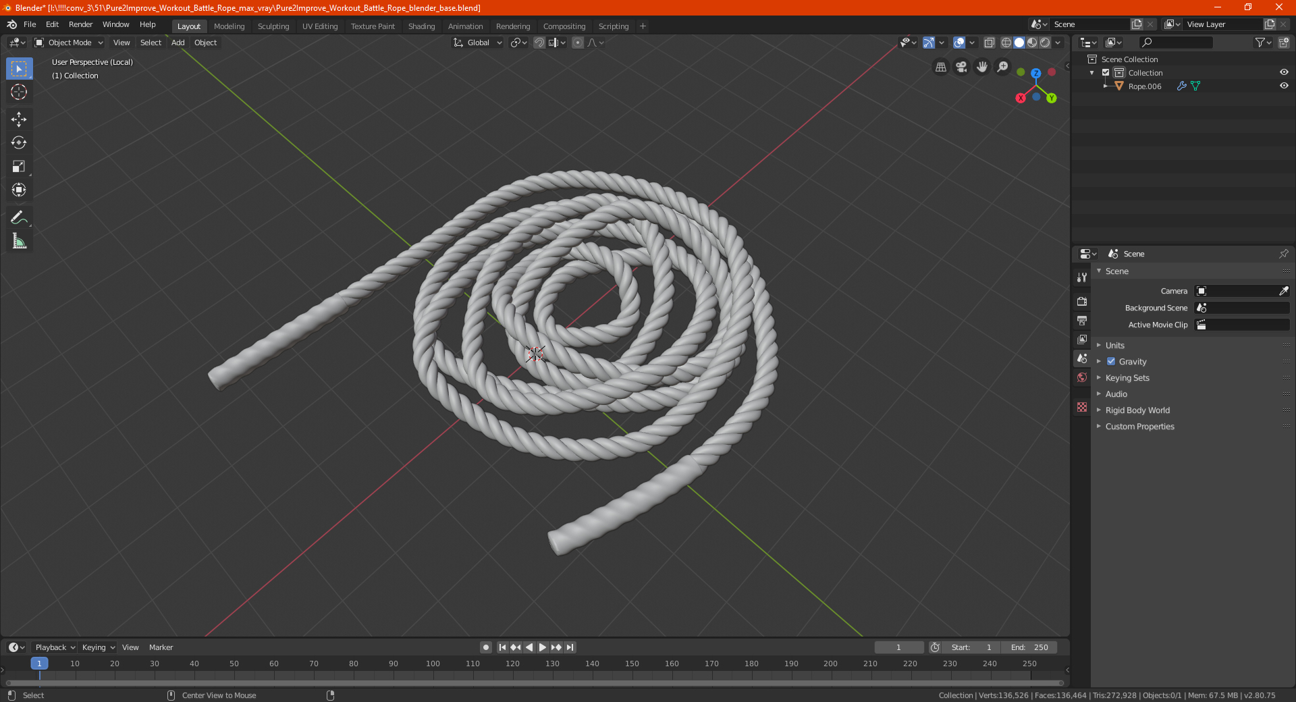Open the Keying dropdown in timeline
1296x702 pixels.
tap(98, 647)
